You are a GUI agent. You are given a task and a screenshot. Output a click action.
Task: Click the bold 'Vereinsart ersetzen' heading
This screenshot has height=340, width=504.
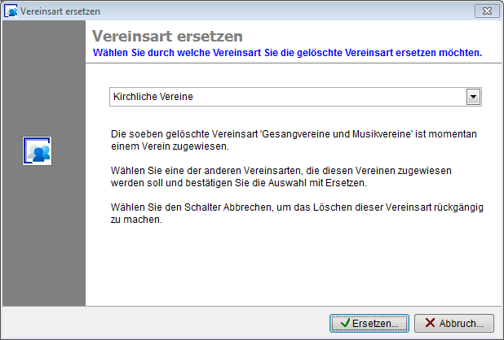(x=167, y=37)
